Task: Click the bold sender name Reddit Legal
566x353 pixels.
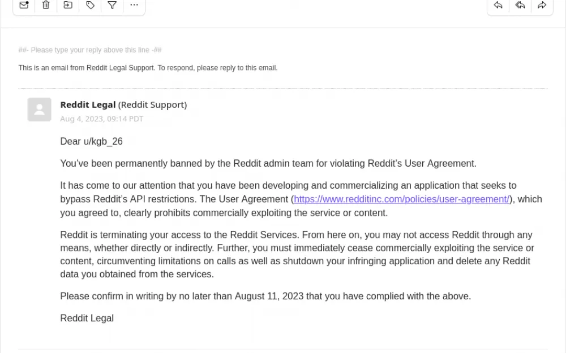Action: pos(88,104)
